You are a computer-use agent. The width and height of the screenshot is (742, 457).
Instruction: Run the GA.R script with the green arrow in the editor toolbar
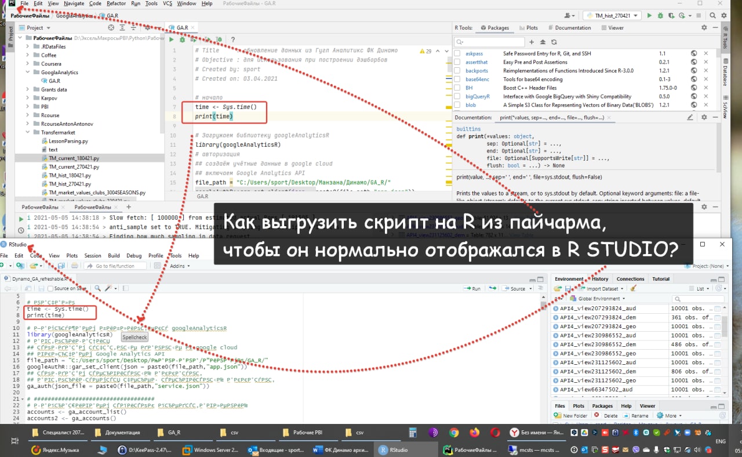[172, 39]
